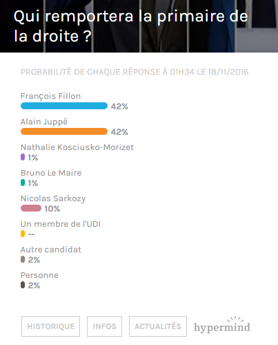Click the green Bruno Le Maire marker
Screen dimensions: 278x345
[x=23, y=183]
